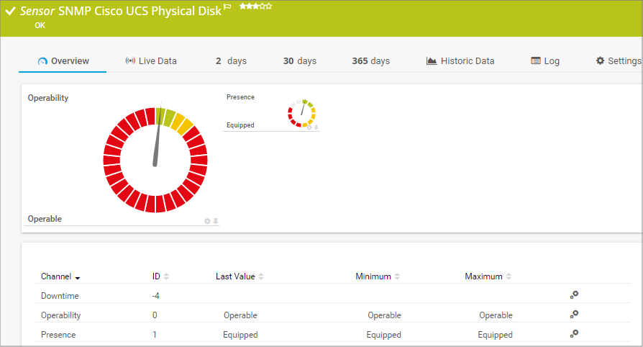The height and width of the screenshot is (347, 643).
Task: Click the priority flag icon beside sensor name
Action: tap(227, 7)
